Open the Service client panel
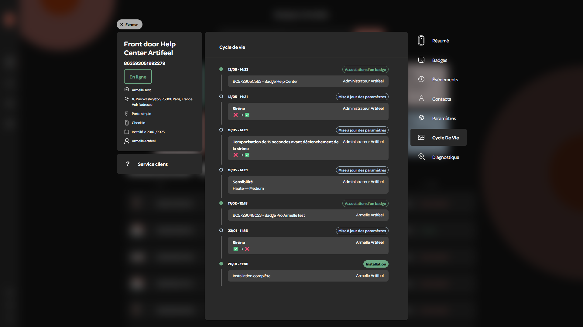Viewport: 583px width, 327px height. point(159,164)
